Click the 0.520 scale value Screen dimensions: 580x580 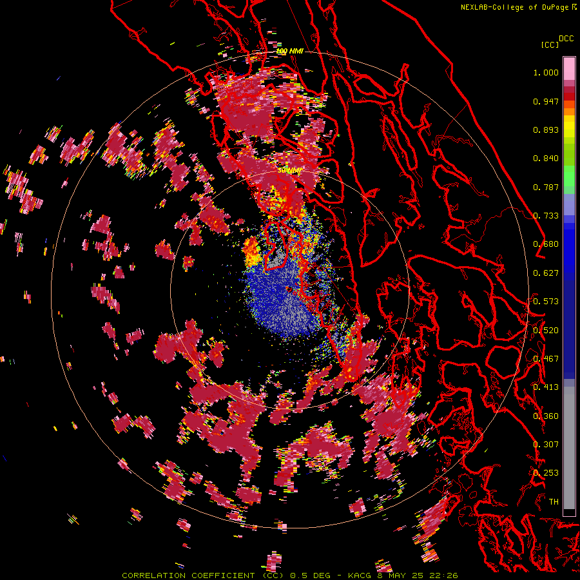pos(546,331)
